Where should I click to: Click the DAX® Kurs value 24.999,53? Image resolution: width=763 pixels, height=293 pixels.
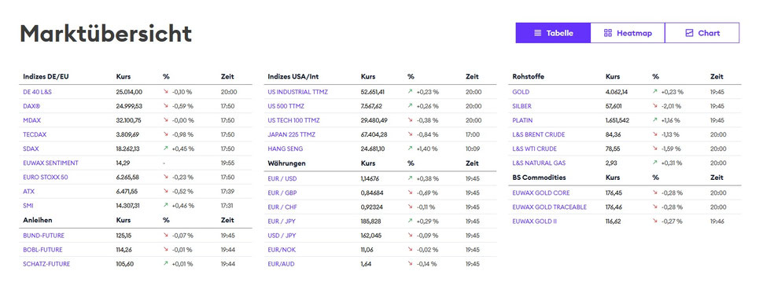pos(129,106)
